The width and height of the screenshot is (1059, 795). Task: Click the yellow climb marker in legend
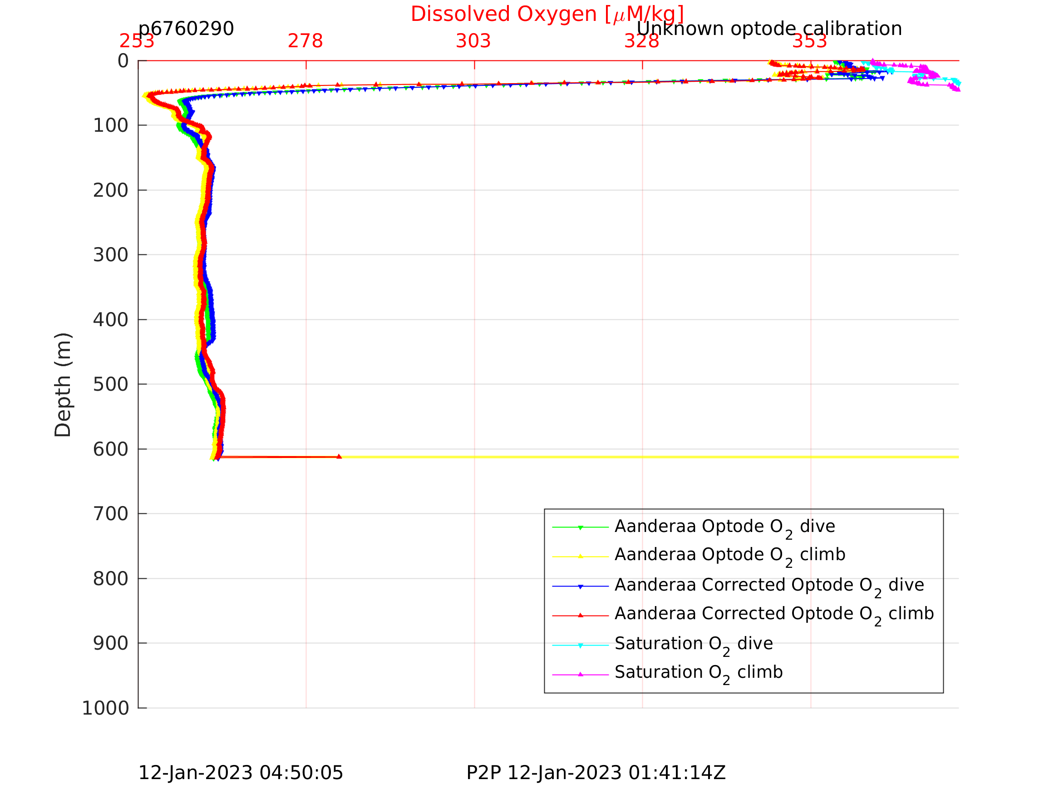[x=580, y=556]
